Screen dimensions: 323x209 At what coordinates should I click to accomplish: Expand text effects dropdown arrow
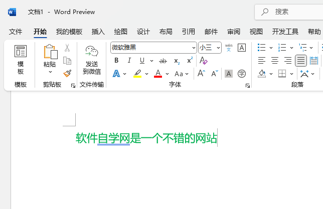[124, 74]
